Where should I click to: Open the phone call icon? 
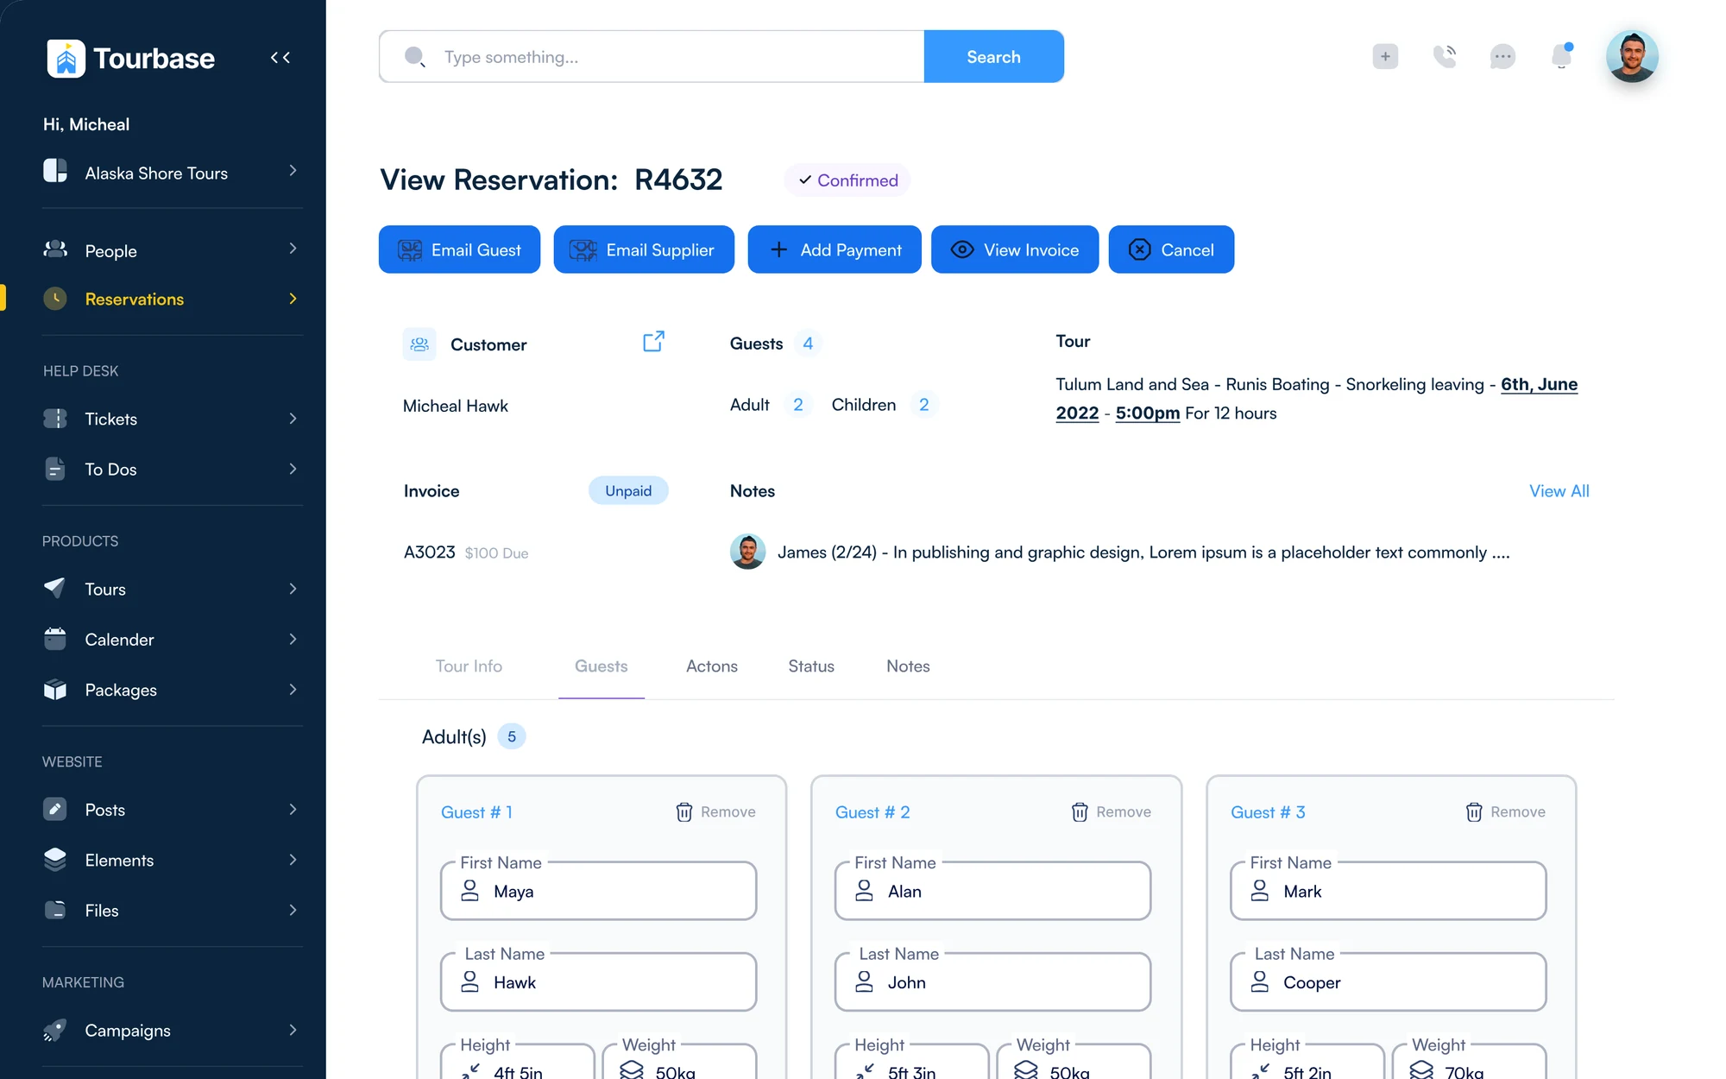click(x=1444, y=57)
